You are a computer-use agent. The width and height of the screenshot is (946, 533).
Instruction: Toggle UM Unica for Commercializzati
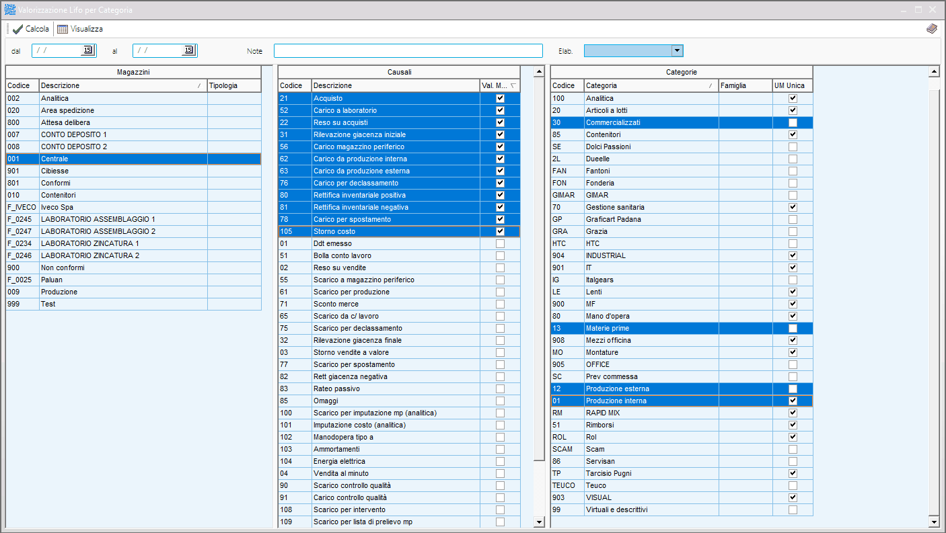click(x=793, y=122)
